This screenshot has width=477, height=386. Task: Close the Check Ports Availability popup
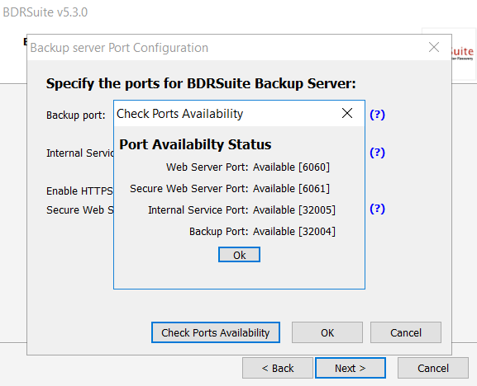point(347,113)
